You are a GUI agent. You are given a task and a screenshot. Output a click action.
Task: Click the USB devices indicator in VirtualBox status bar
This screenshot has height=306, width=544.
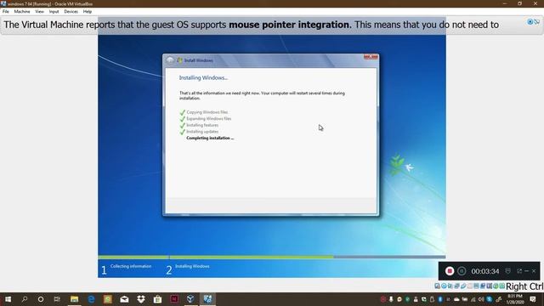[x=463, y=286]
